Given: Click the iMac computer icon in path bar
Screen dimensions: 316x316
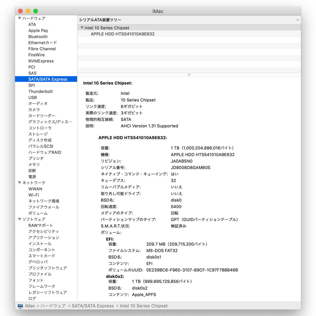Looking at the screenshot, I should click(x=20, y=306).
